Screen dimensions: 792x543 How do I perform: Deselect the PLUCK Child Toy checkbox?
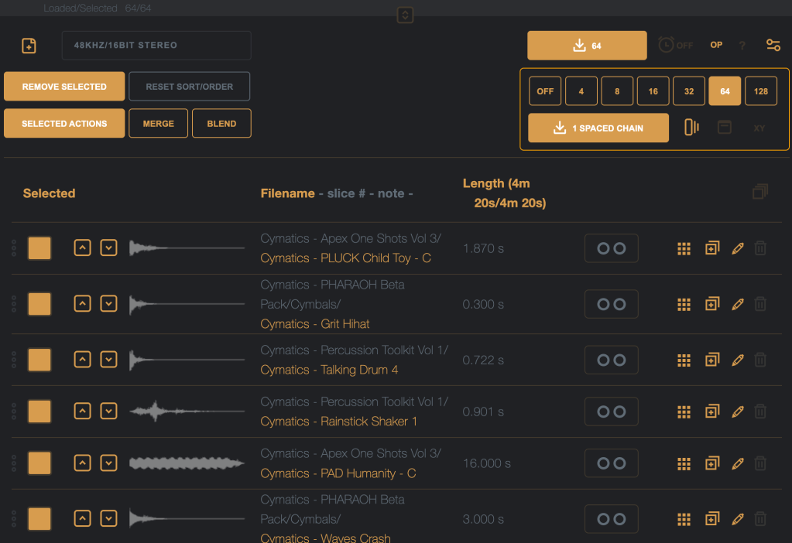[39, 248]
